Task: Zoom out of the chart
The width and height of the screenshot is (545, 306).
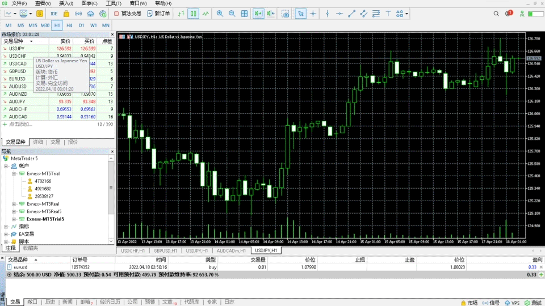Action: (232, 13)
